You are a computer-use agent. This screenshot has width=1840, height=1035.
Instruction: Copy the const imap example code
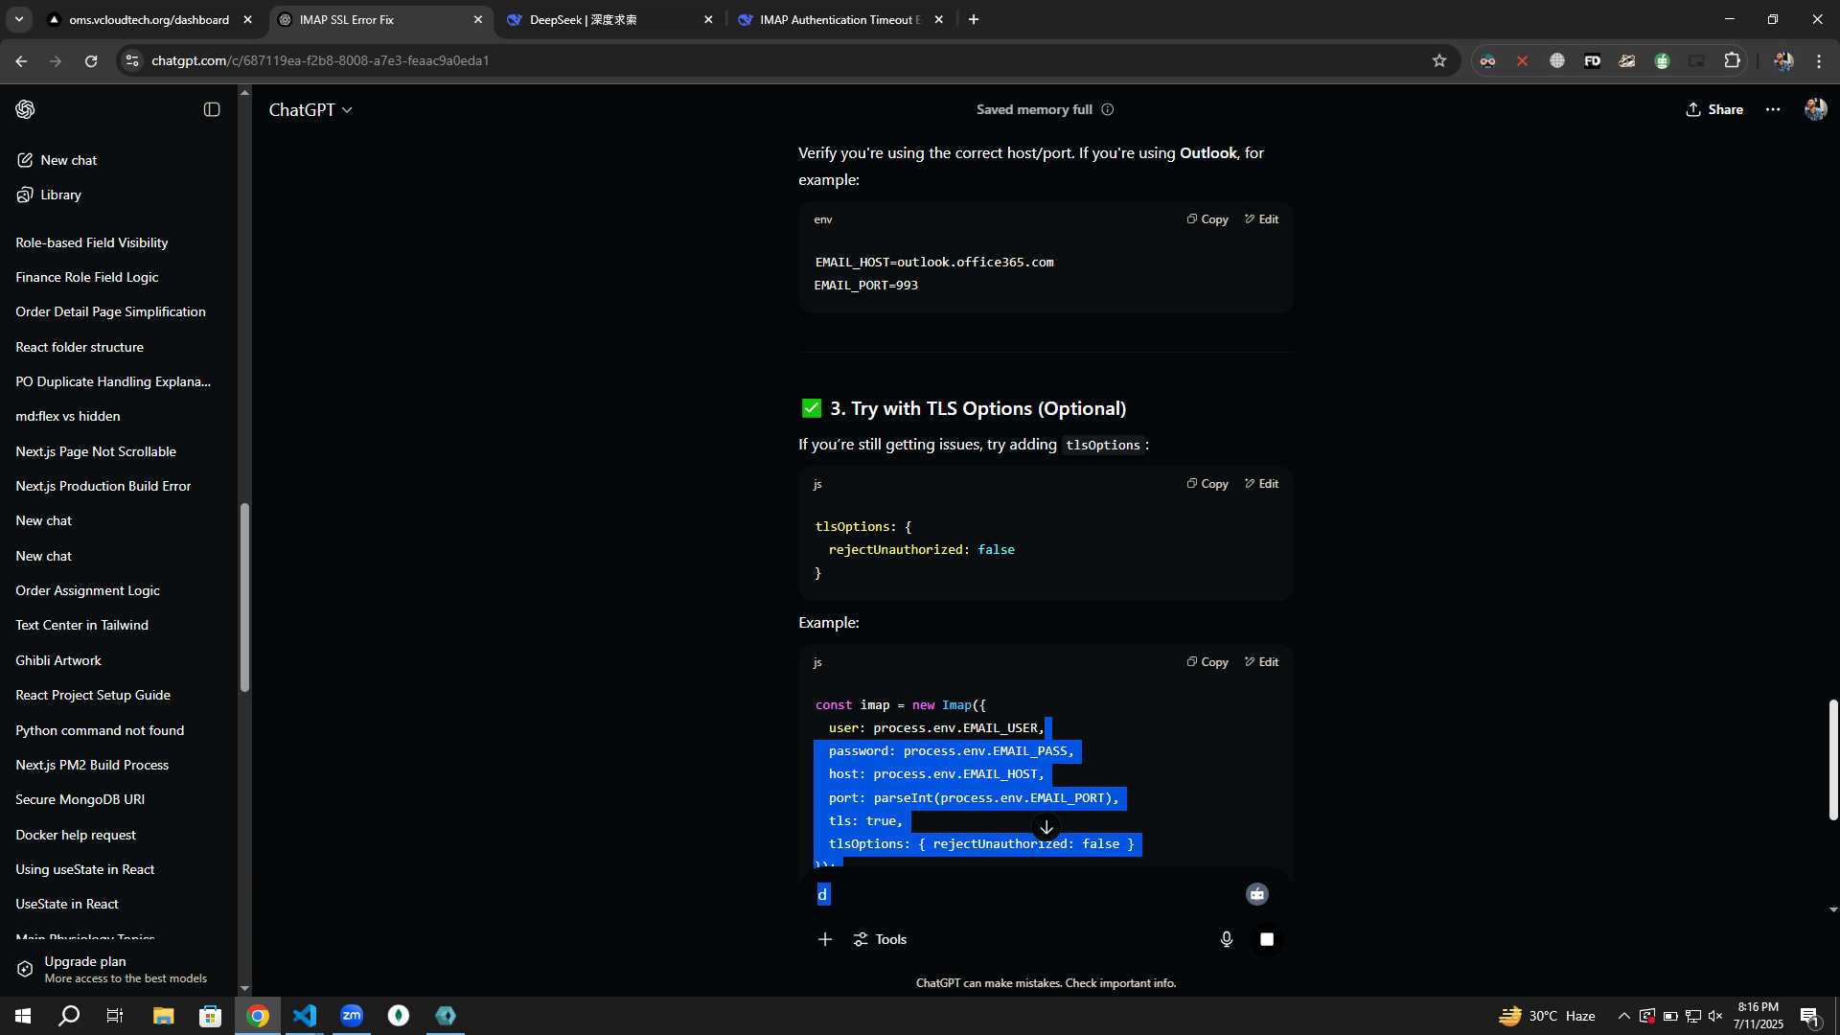tap(1207, 662)
